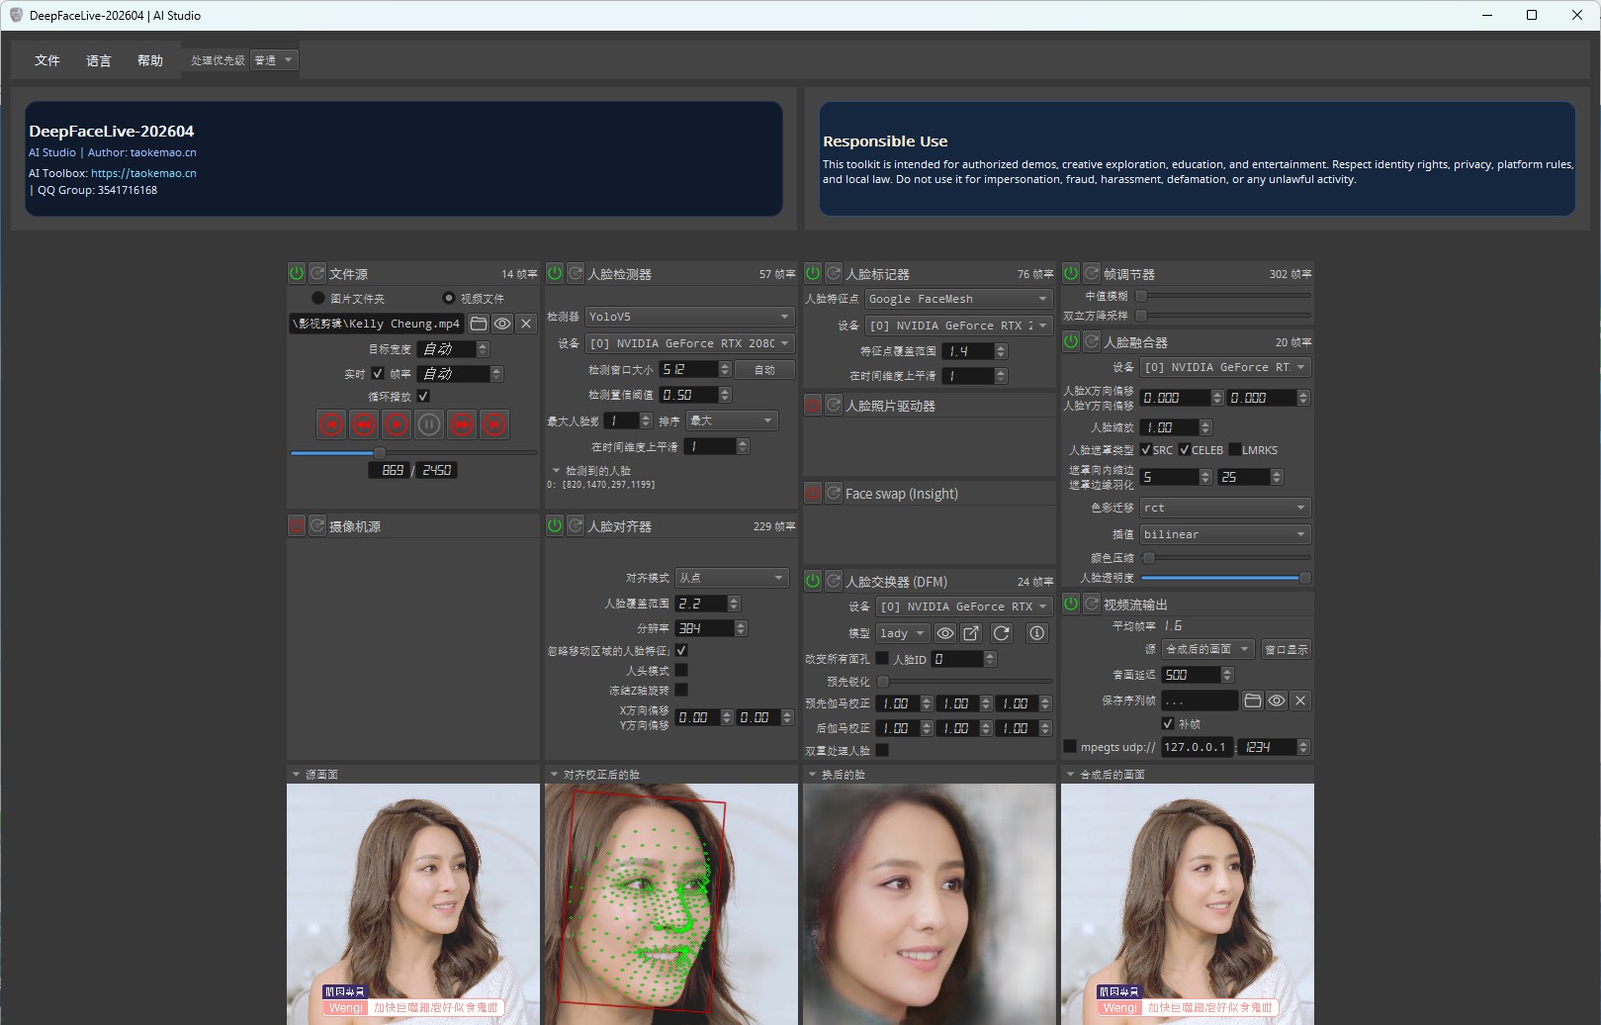This screenshot has height=1025, width=1601.
Task: Reset the 文件源 module settings
Action: point(317,273)
